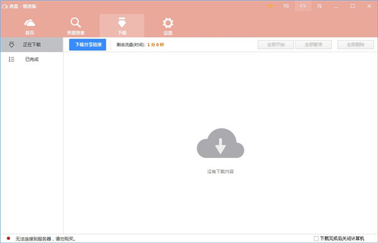Click the 全部开始 button
The width and height of the screenshot is (378, 243).
click(x=276, y=45)
